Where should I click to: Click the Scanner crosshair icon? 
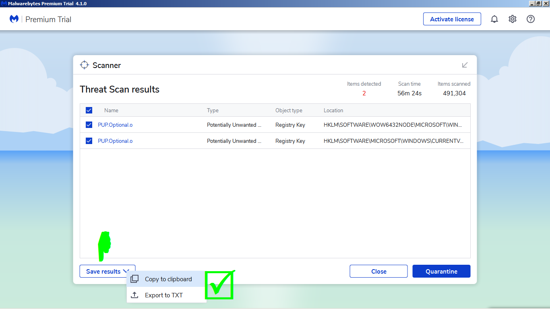coord(84,65)
